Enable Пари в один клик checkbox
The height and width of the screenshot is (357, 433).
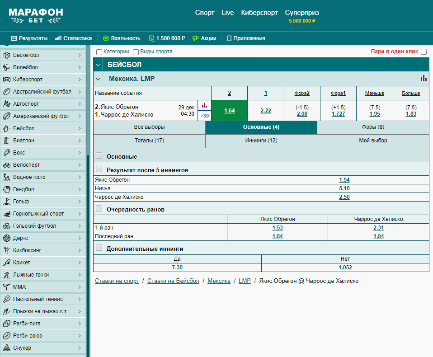pyautogui.click(x=424, y=52)
